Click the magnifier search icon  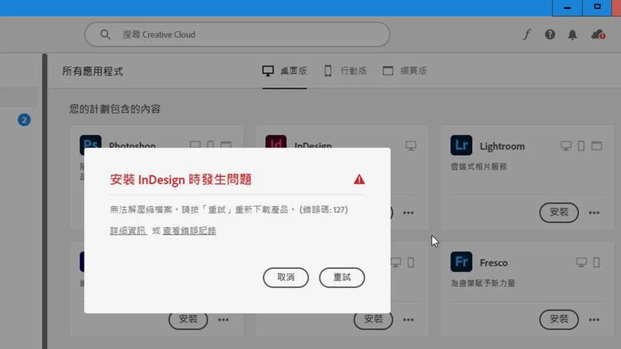click(105, 34)
